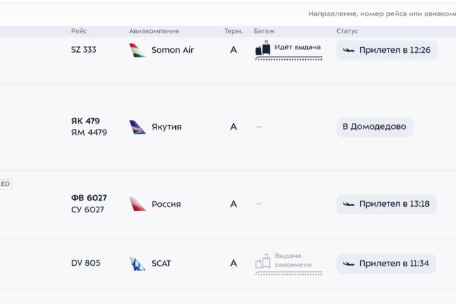Click plane icon in 13:18 arrival status
Viewport: 456px width, 304px height.
(349, 204)
